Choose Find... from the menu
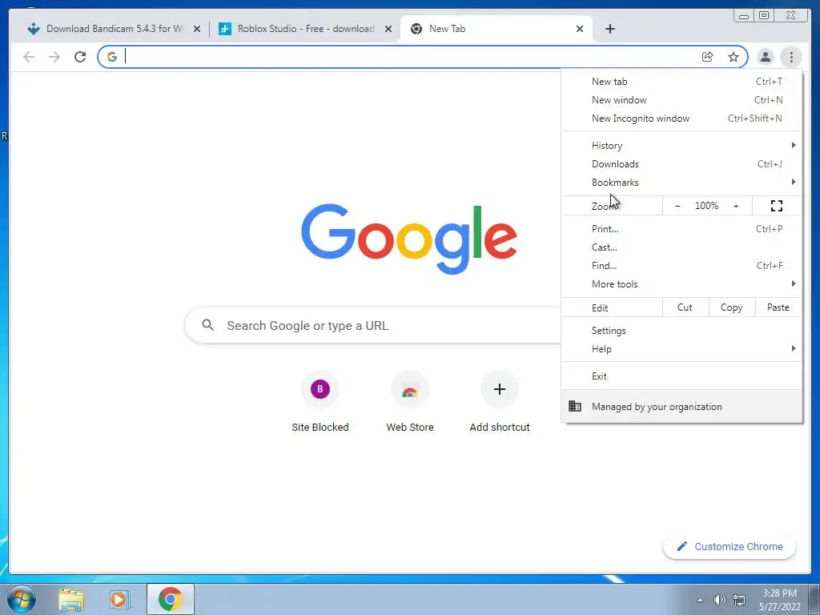Viewport: 820px width, 615px height. pyautogui.click(x=682, y=266)
